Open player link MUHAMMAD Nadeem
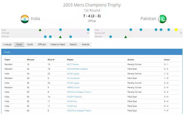 (77, 69)
